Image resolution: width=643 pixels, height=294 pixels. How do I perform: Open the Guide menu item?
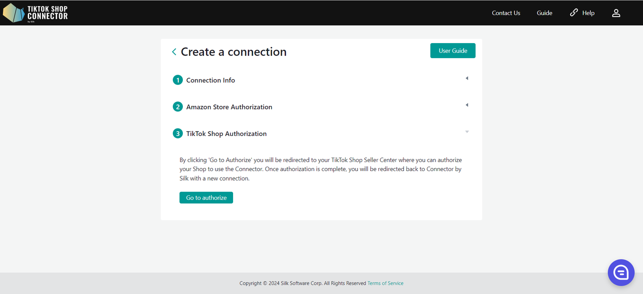tap(544, 13)
